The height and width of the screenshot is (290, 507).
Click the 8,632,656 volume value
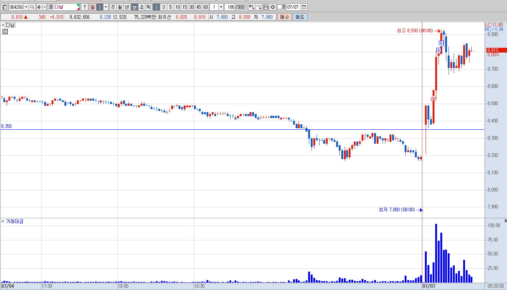click(x=80, y=17)
